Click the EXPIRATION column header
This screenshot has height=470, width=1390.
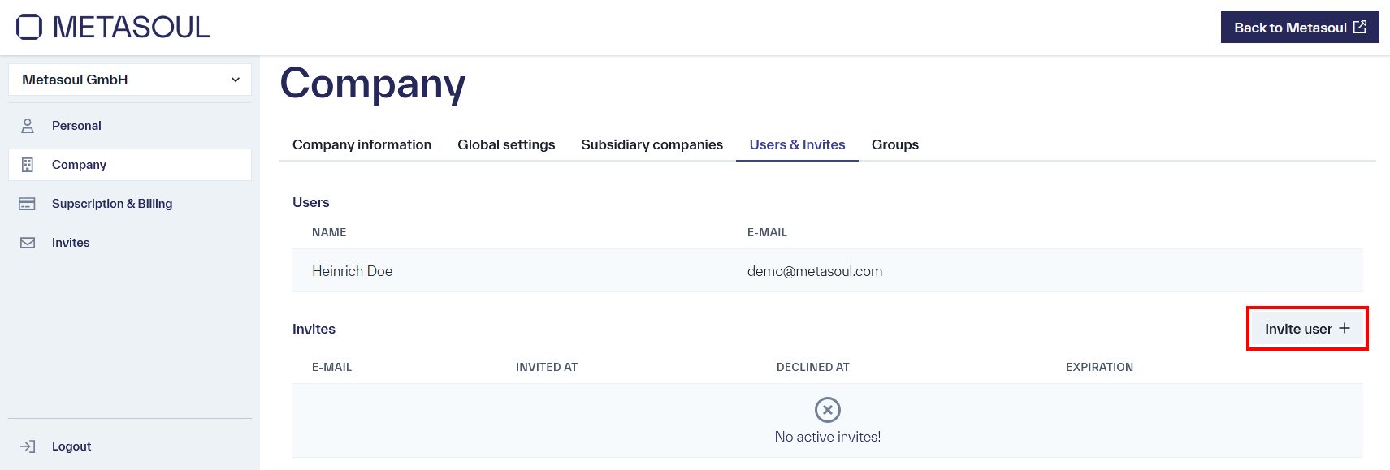click(1099, 367)
